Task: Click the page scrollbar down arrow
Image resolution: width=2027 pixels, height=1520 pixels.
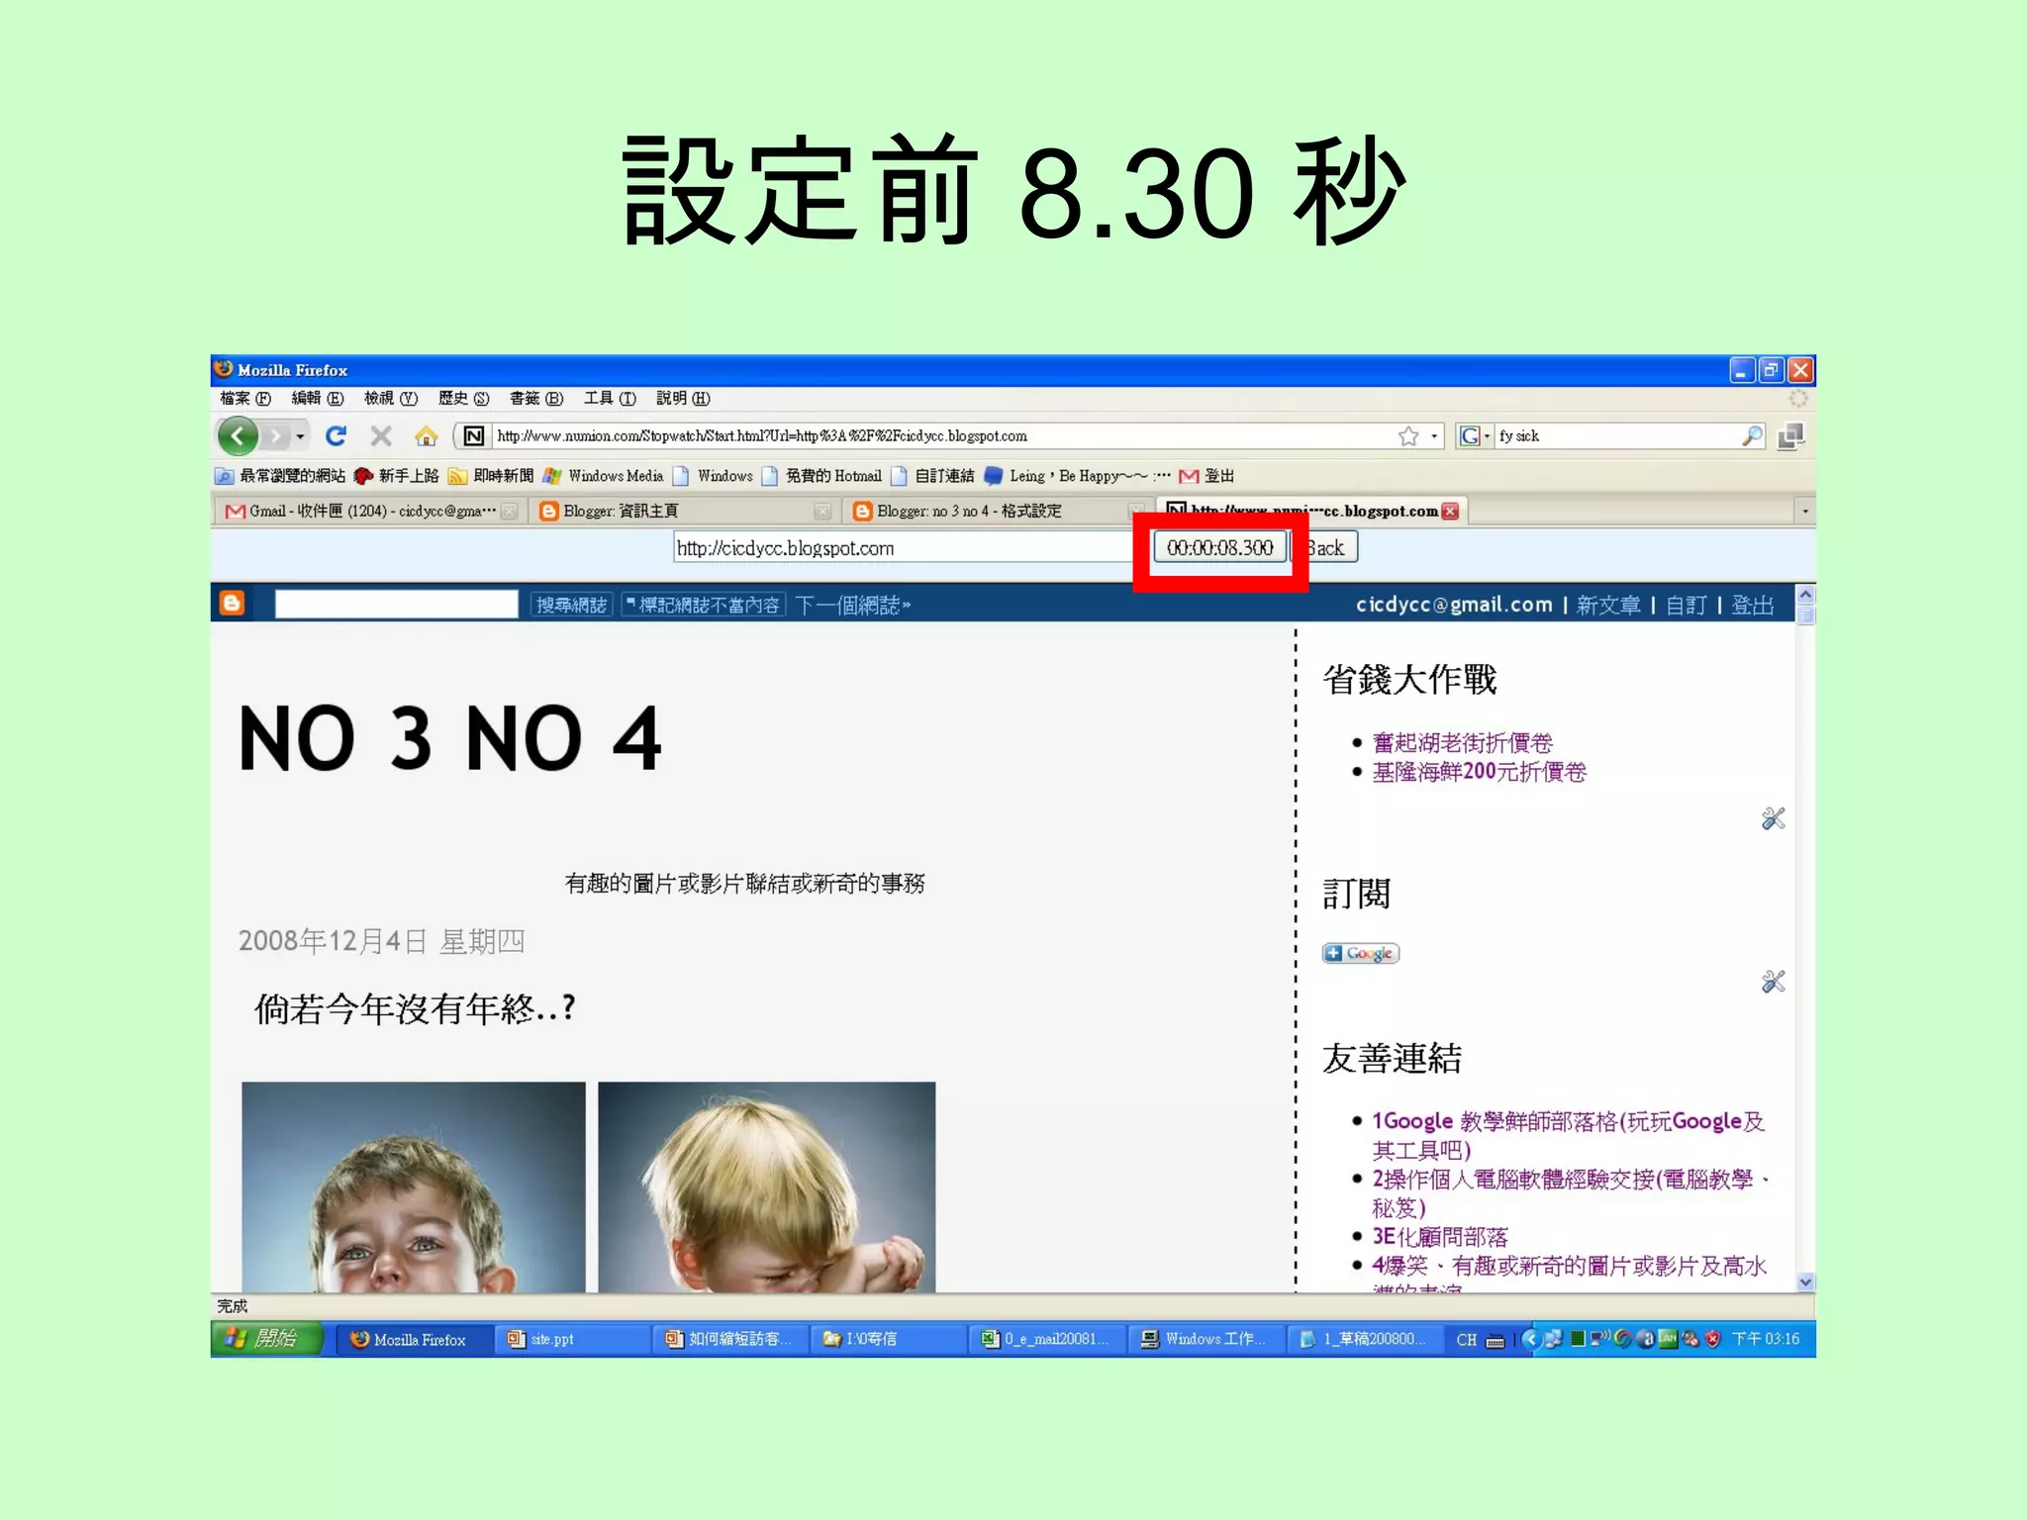Action: click(1805, 1282)
